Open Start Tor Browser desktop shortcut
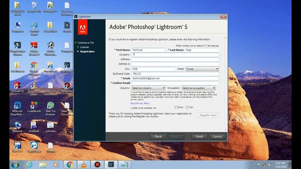 [x=50, y=109]
